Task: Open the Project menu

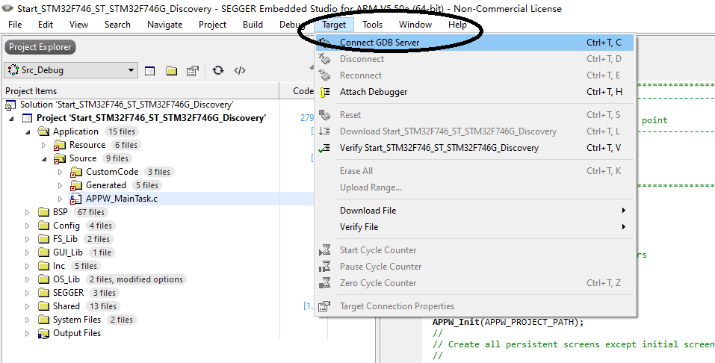Action: [212, 25]
